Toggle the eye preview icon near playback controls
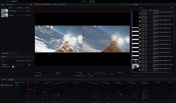 tap(91, 76)
